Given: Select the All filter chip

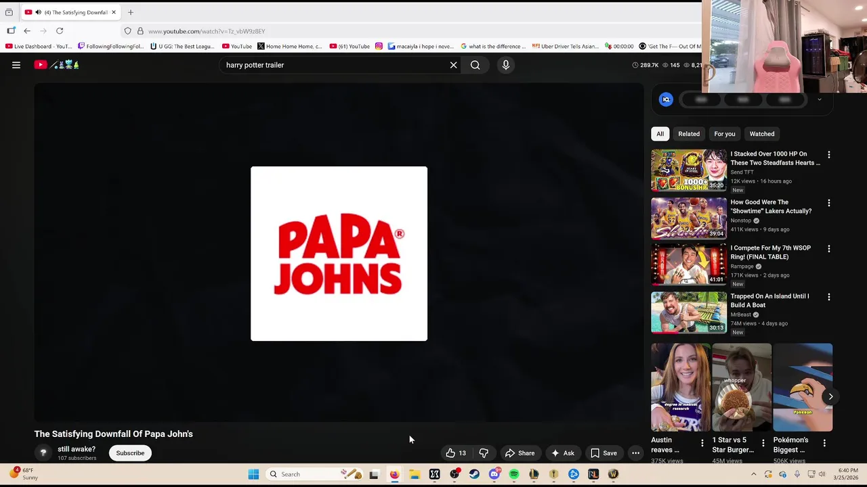Looking at the screenshot, I should [660, 134].
